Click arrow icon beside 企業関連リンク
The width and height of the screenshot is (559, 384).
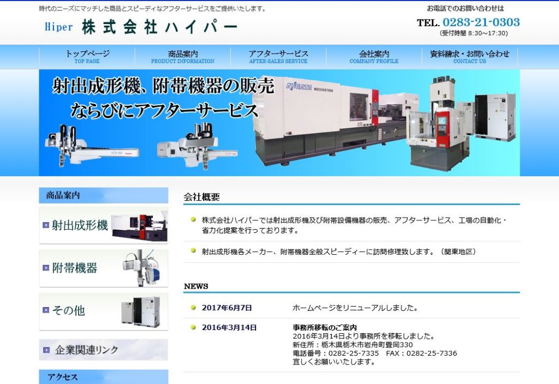pyautogui.click(x=46, y=350)
